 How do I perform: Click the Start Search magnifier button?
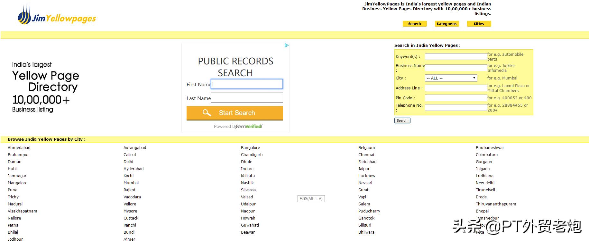(x=235, y=113)
